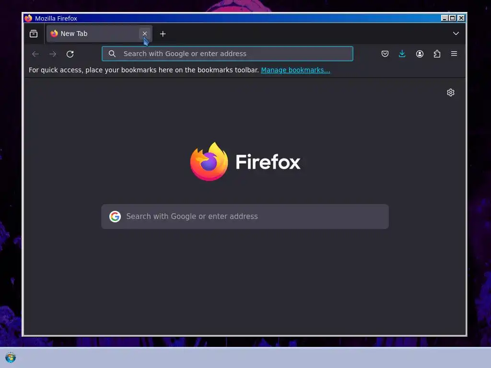Select the New Tab tab
Screen dimensions: 491x368
coord(99,34)
